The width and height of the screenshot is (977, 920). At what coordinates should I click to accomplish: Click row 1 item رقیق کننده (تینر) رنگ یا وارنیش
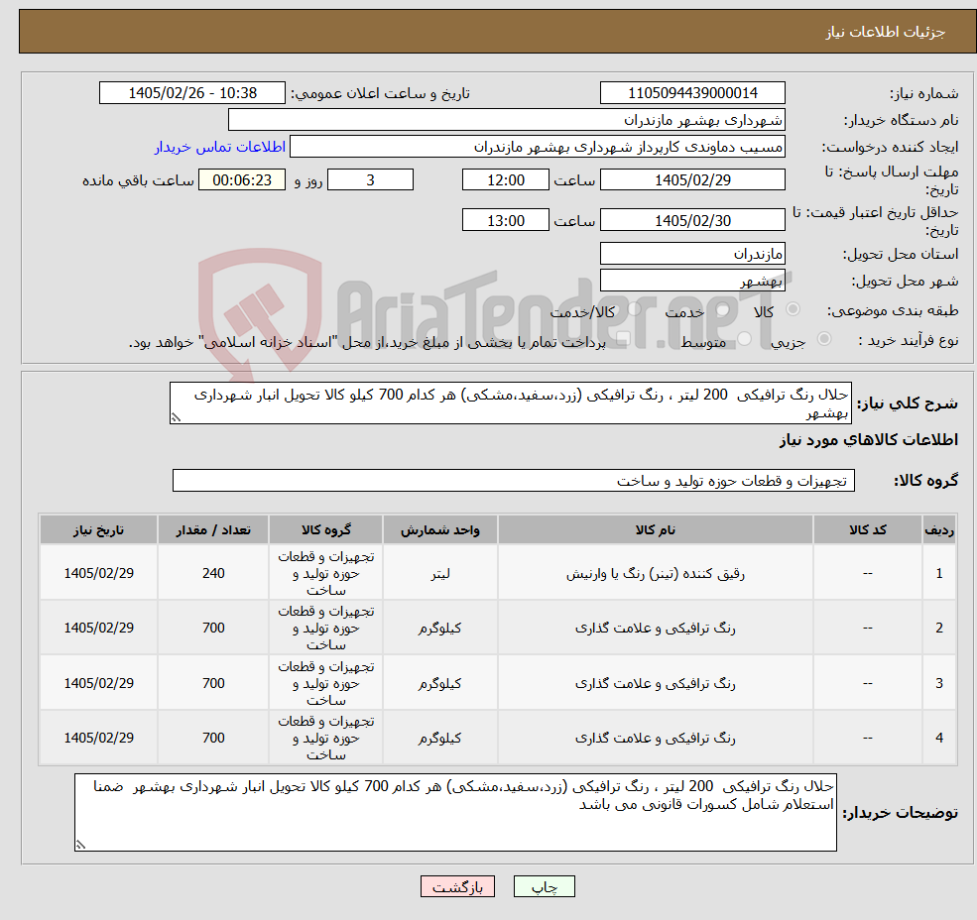pos(655,573)
